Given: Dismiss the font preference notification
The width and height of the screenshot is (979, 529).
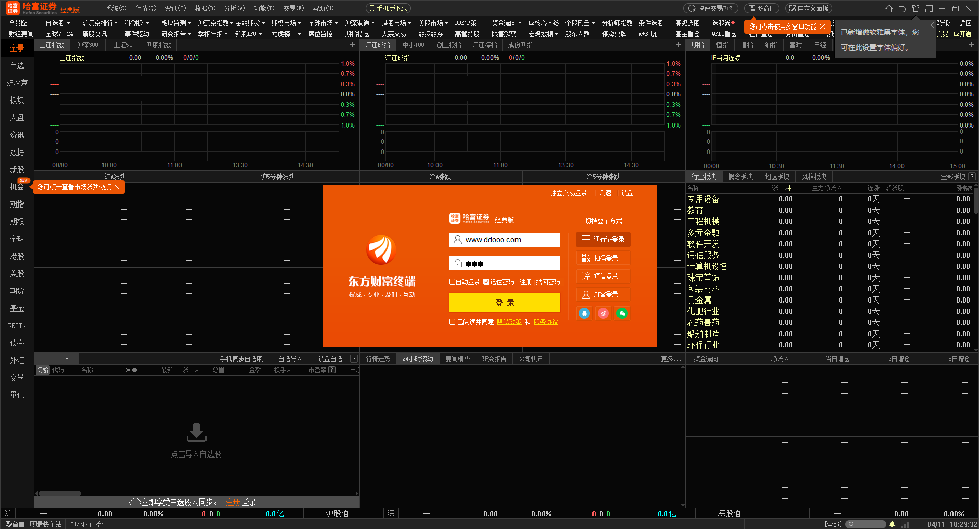Looking at the screenshot, I should tap(931, 24).
